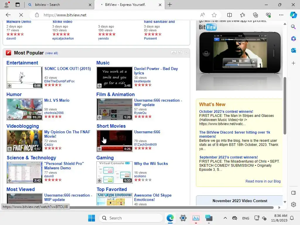Screen dimensions: 300x225
Task: Open My Opinion On The FNAF Movie
Action: [67, 134]
